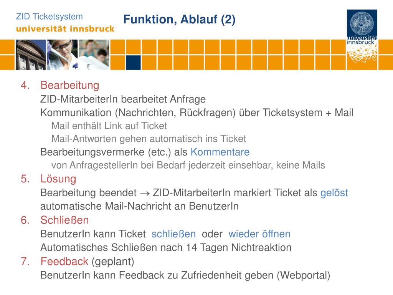The image size is (393, 295).
Task: Click the 'Funktion, Ablauf (2)' slide title
Action: pyautogui.click(x=179, y=19)
